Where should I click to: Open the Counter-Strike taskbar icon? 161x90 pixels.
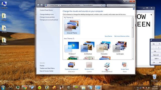point(47,88)
